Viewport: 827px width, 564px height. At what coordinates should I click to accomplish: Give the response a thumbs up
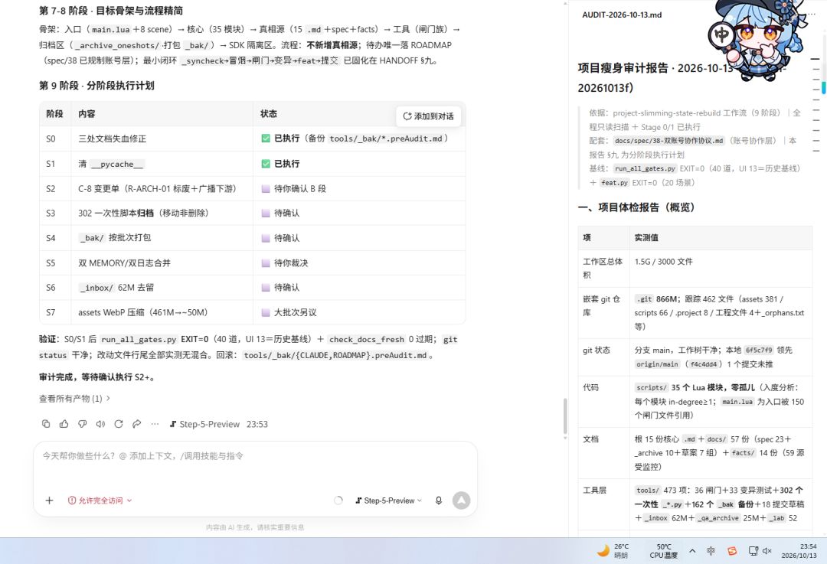pyautogui.click(x=64, y=424)
